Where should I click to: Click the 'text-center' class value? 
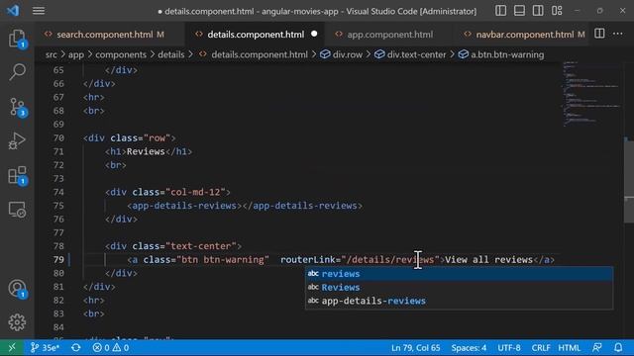(201, 246)
